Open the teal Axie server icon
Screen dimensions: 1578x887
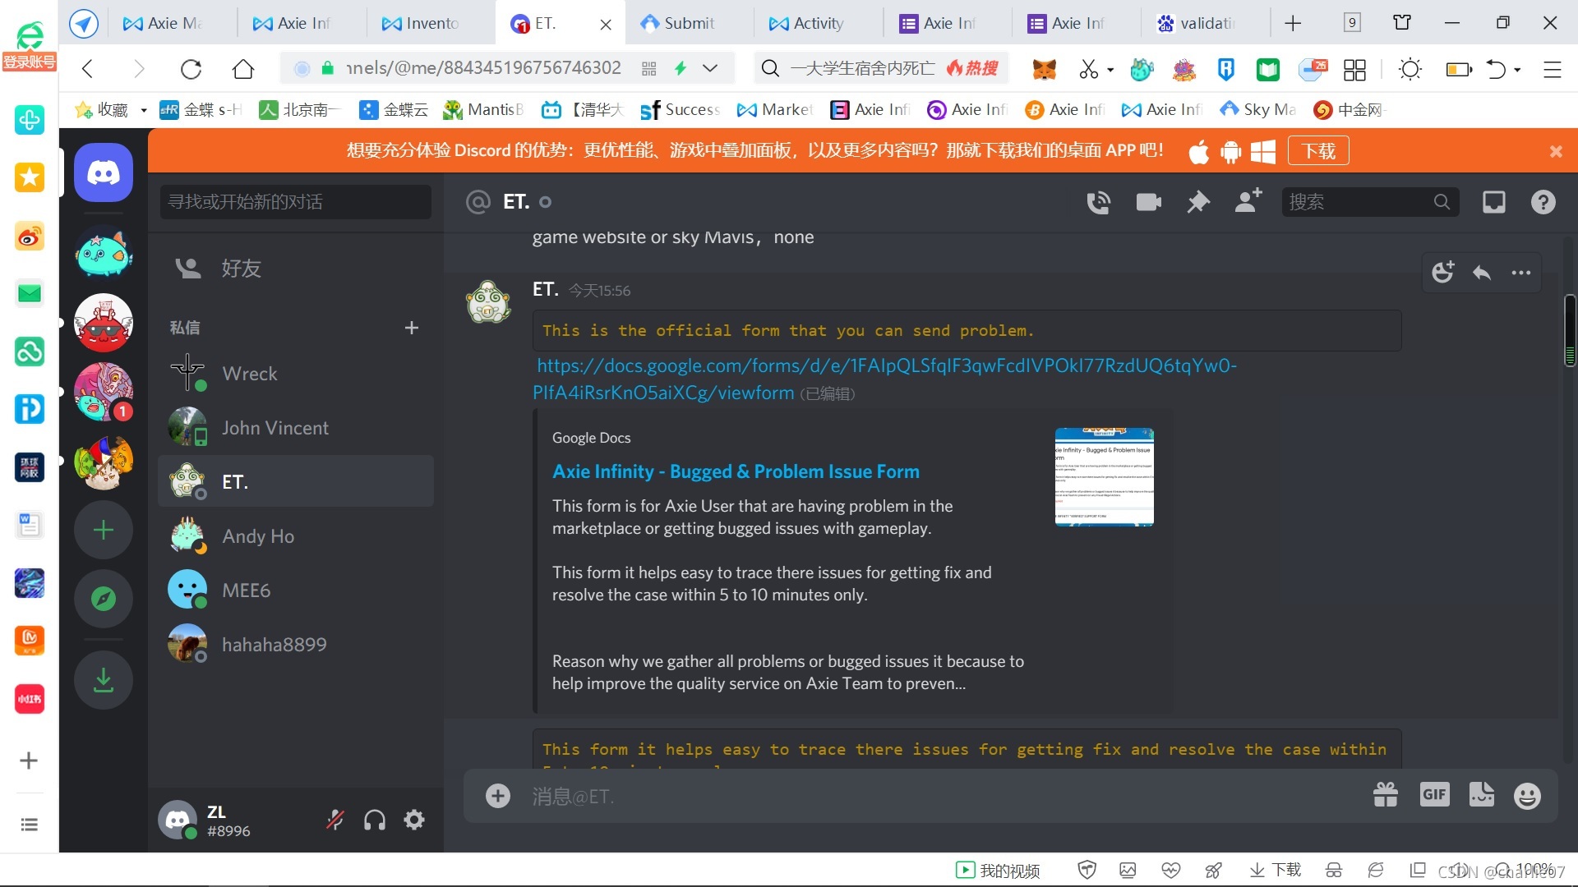tap(104, 255)
